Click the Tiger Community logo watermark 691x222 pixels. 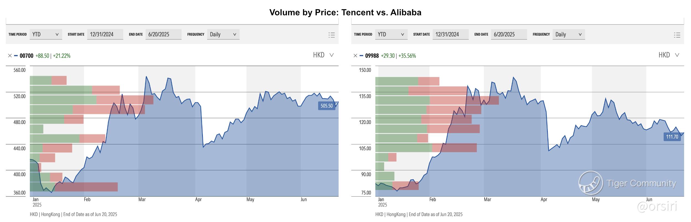591,183
